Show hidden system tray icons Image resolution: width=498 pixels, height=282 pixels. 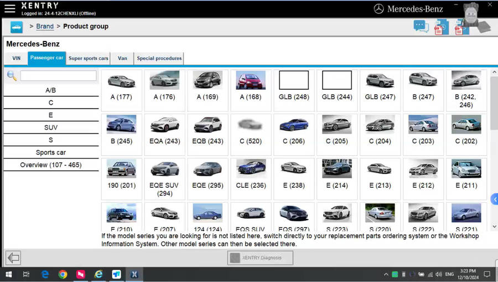pos(386,274)
